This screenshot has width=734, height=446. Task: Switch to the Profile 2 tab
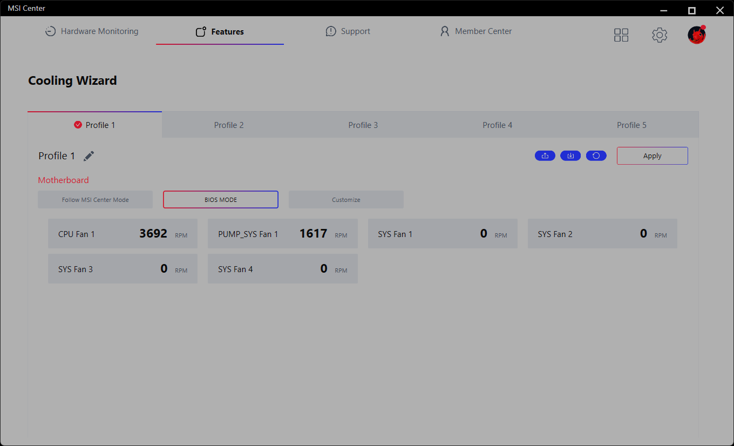[229, 125]
